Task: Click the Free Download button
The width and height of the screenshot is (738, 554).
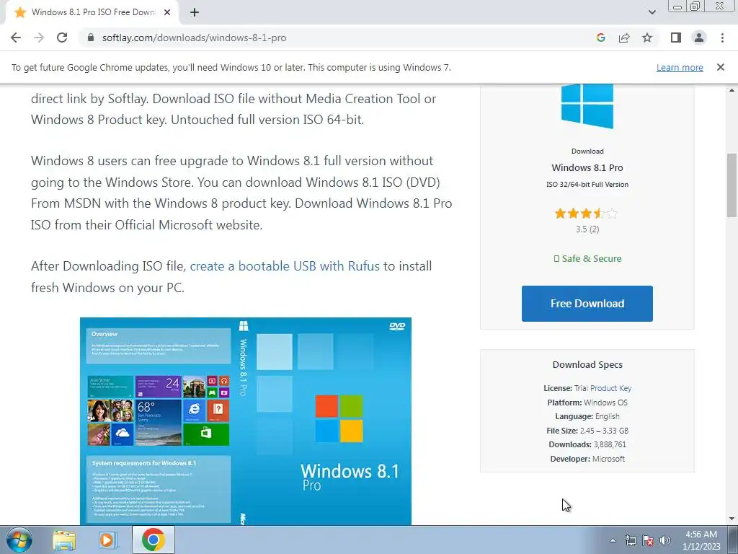Action: pos(587,304)
